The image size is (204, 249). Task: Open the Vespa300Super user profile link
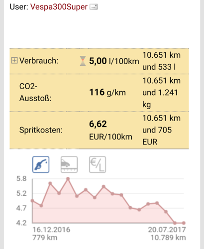click(x=59, y=7)
